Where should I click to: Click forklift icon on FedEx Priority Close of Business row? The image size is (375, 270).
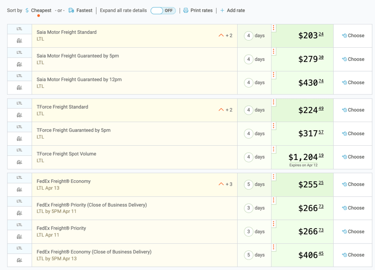(x=19, y=213)
